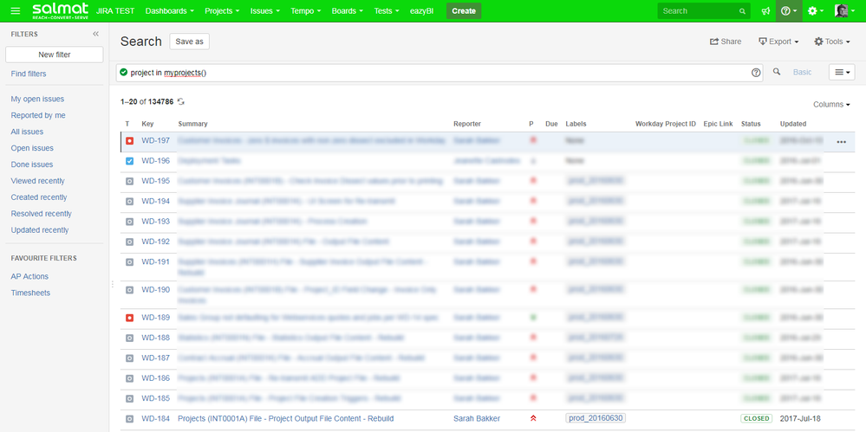Select Created recently filter

pos(39,197)
